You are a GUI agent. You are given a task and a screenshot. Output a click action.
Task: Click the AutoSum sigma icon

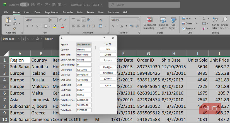pos(204,18)
